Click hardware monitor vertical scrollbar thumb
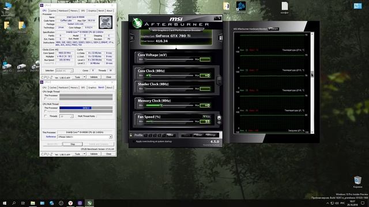 pyautogui.click(x=312, y=74)
